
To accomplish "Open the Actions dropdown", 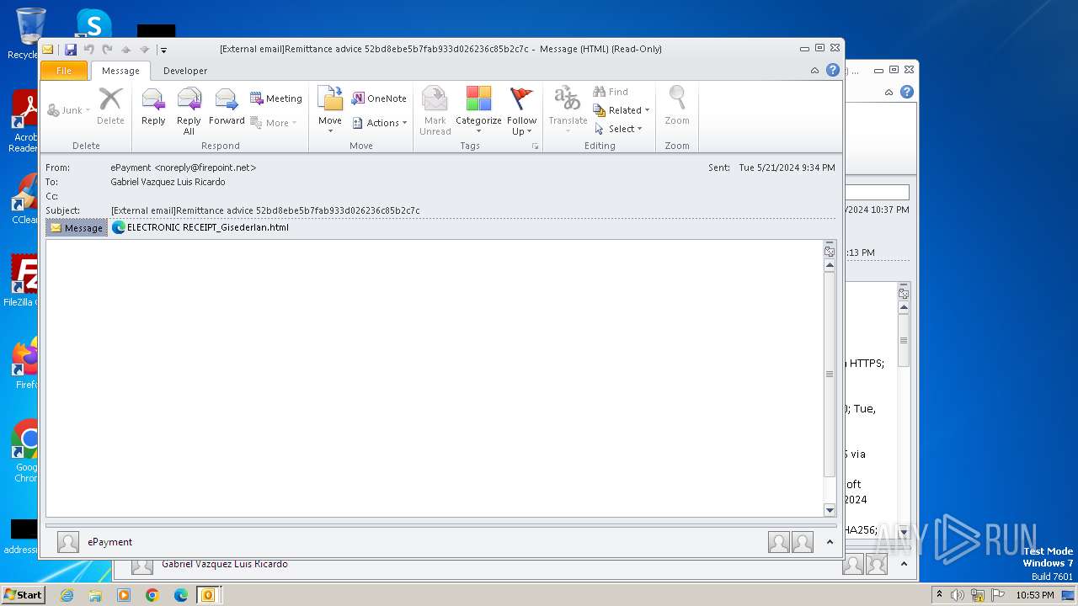I will coord(380,123).
